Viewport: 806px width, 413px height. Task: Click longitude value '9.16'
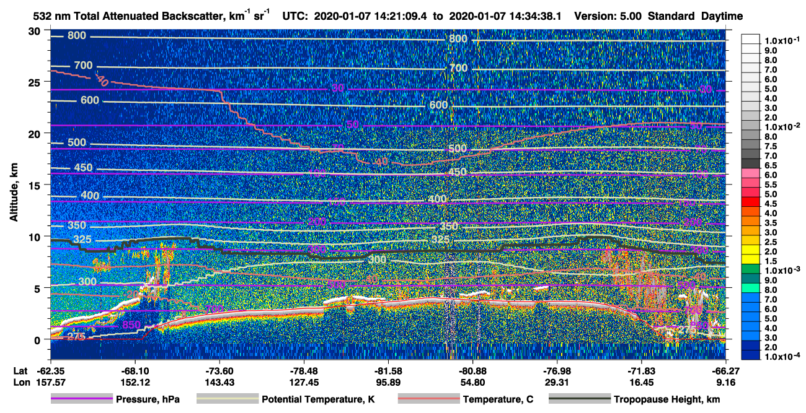click(725, 382)
